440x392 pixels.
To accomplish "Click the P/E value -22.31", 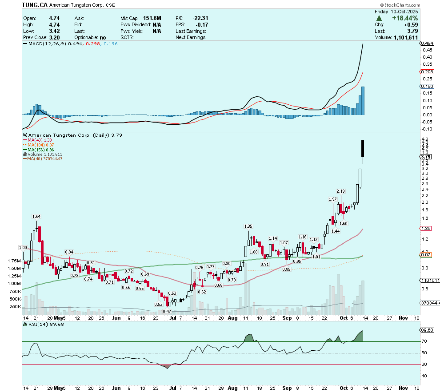I will pos(200,18).
